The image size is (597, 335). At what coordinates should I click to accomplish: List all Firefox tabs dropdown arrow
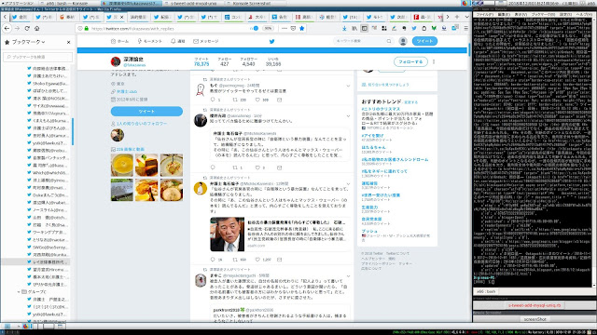tap(466, 17)
